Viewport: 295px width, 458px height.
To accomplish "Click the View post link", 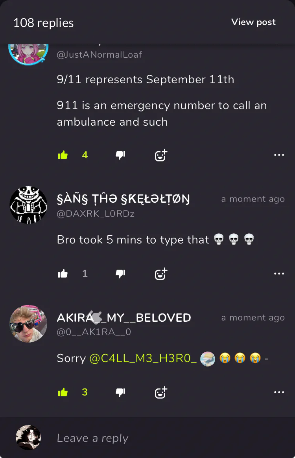I will [253, 22].
